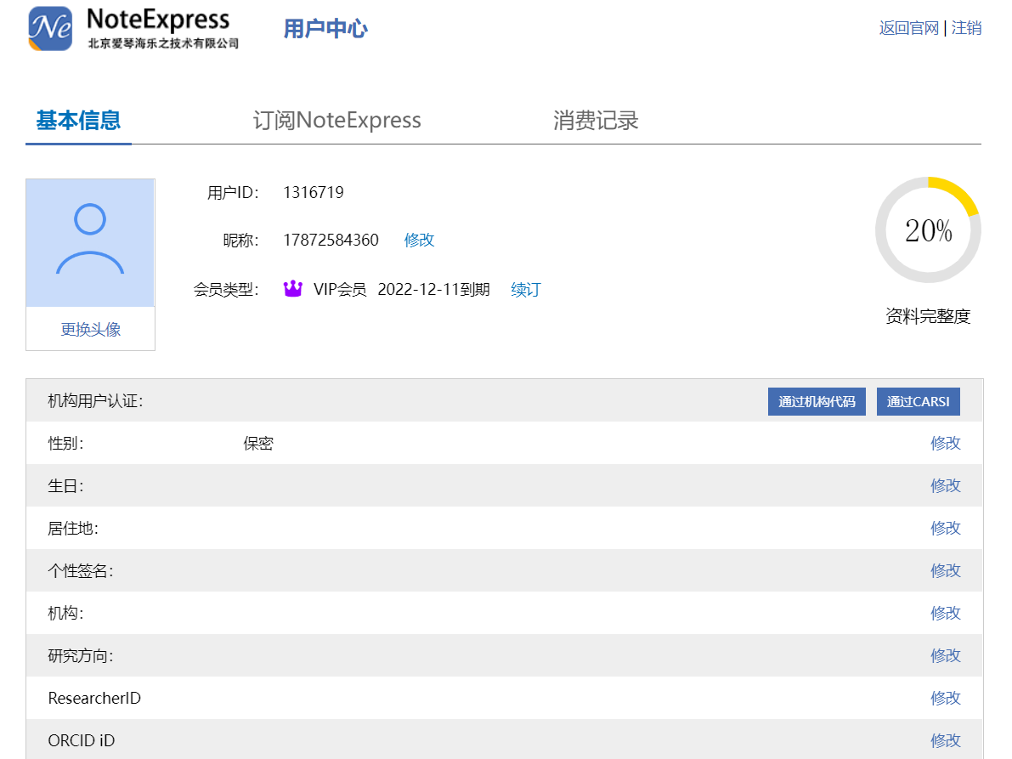Viewport: 1012px width, 759px height.
Task: Open the 消费记录 tab
Action: pos(595,121)
